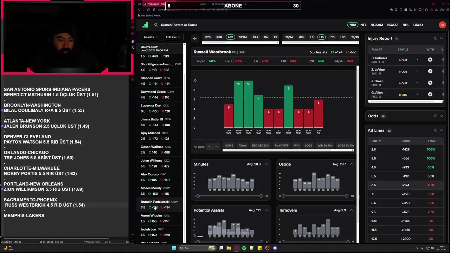Open the Opera GX taskbar icon
This screenshot has width=450, height=253.
(x=236, y=248)
